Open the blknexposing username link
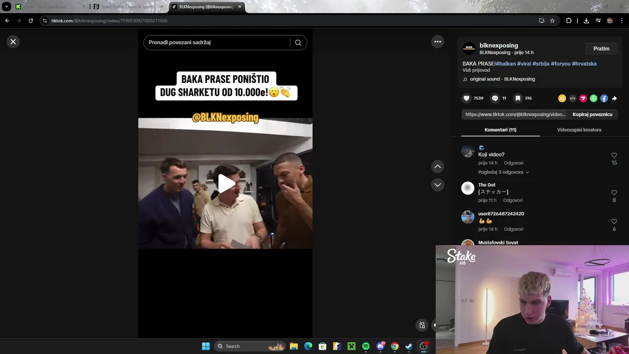 pos(498,45)
